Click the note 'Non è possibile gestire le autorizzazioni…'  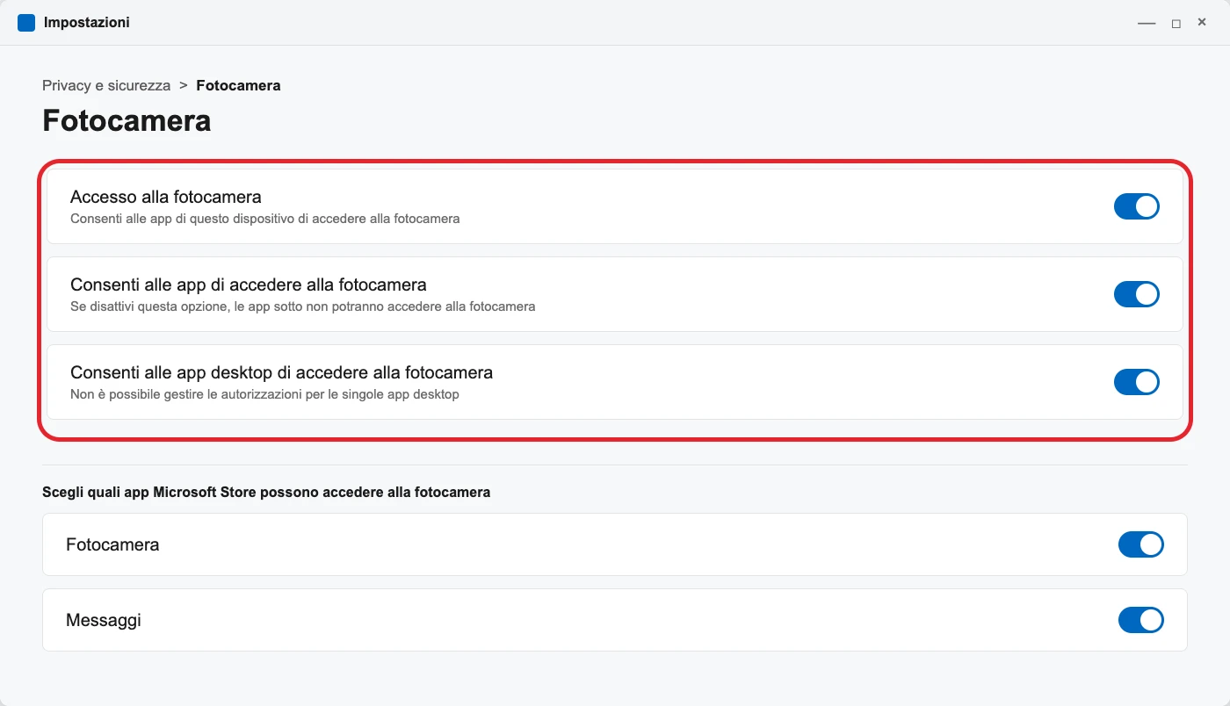point(264,394)
